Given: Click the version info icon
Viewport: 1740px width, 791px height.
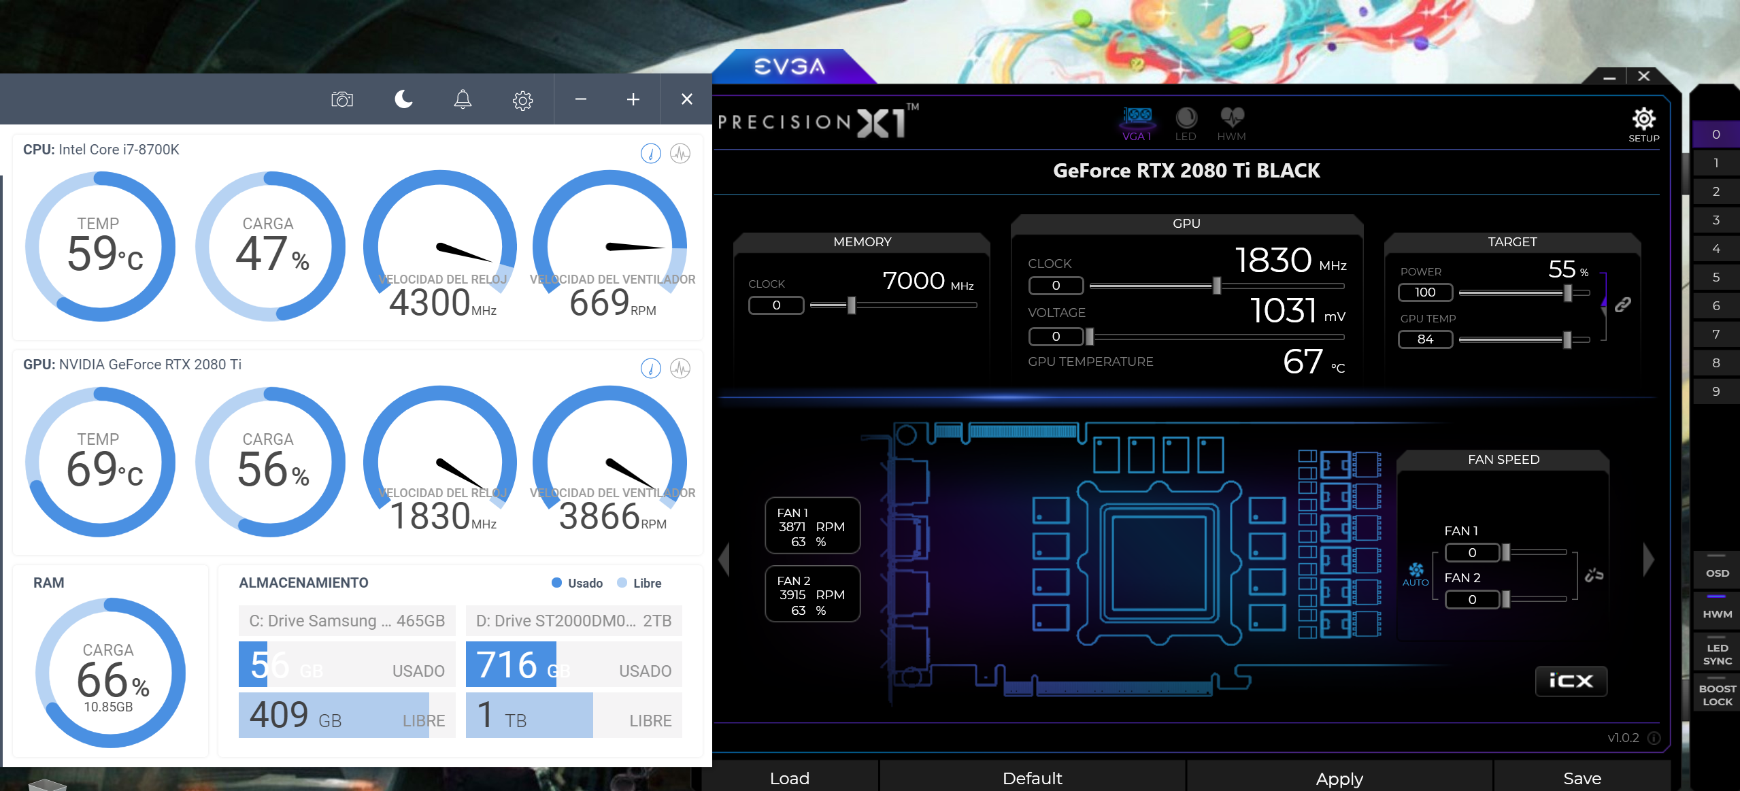Looking at the screenshot, I should pyautogui.click(x=1654, y=738).
